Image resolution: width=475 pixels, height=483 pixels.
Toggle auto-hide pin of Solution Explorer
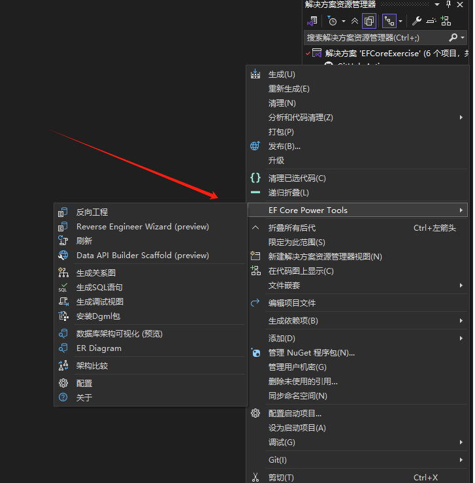click(448, 5)
